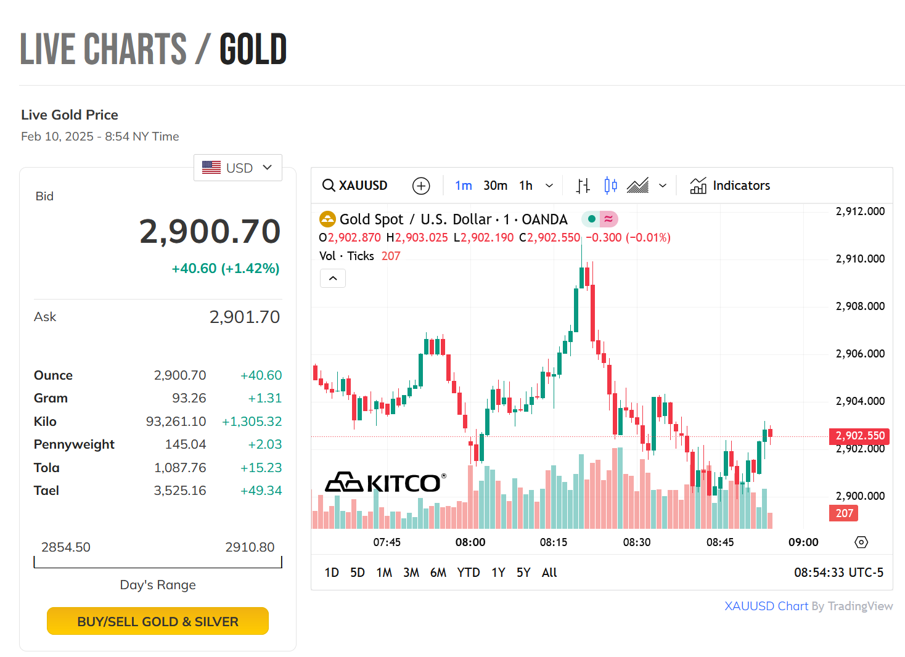Expand the time interval dropdown arrow
Image resolution: width=905 pixels, height=657 pixels.
click(549, 186)
